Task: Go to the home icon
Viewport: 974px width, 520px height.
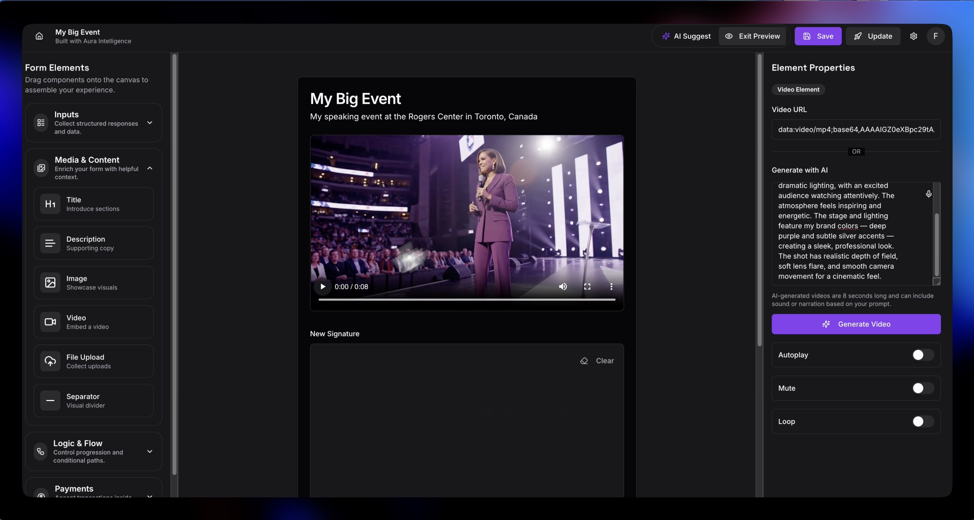Action: (39, 36)
